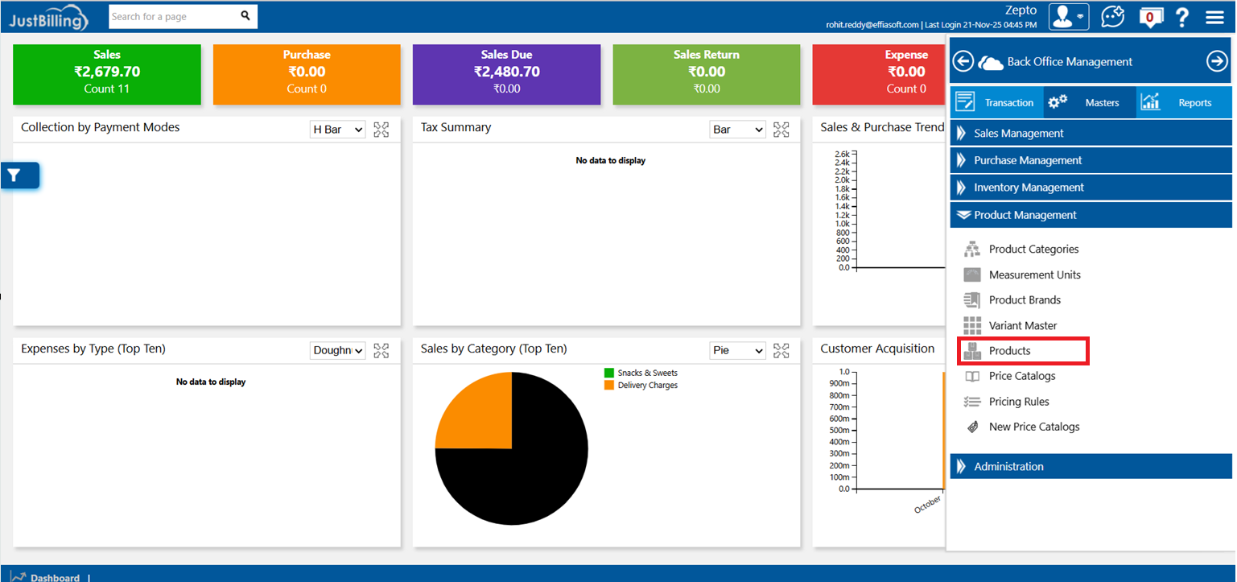This screenshot has height=582, width=1237.
Task: Open the hamburger menu icon
Action: pyautogui.click(x=1214, y=17)
